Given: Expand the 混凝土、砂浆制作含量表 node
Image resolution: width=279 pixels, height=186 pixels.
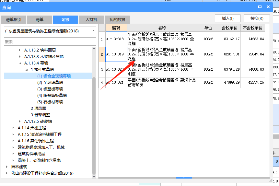Looking at the screenshot, I should click(x=13, y=160).
